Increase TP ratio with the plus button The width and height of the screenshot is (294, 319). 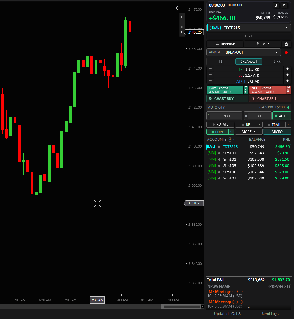[x=287, y=69]
